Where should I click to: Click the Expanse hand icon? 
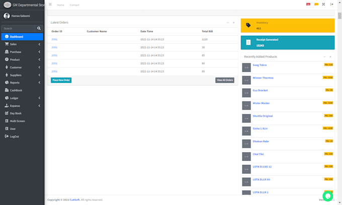(x=7, y=106)
